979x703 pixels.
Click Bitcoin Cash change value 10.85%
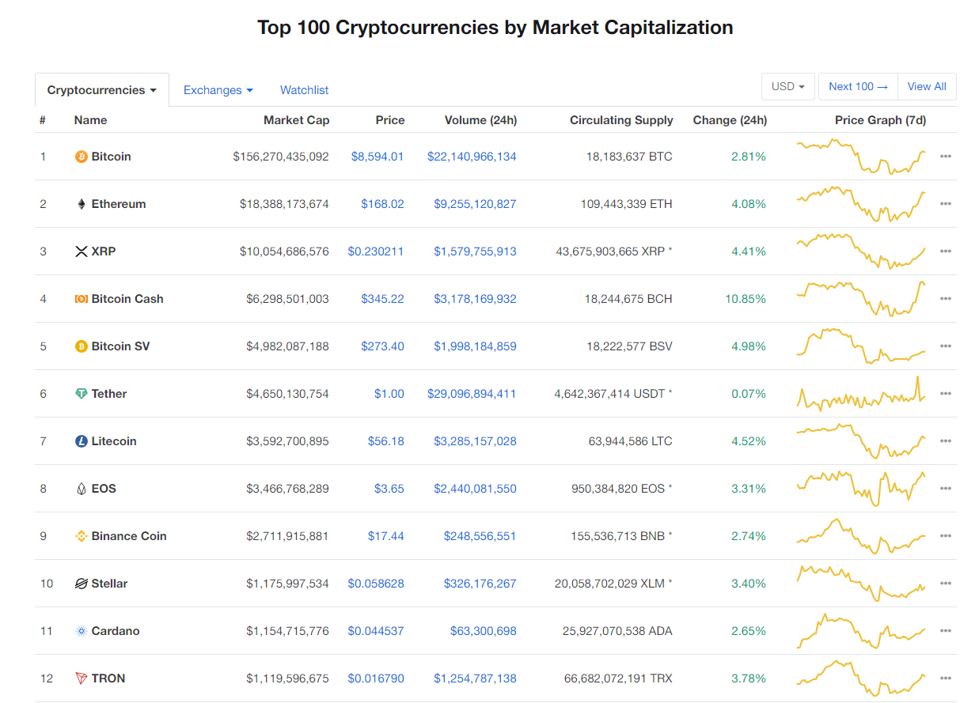click(x=746, y=299)
